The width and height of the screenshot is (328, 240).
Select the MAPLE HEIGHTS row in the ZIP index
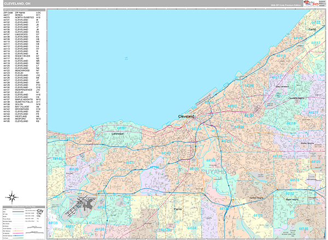pyautogui.click(x=22, y=99)
